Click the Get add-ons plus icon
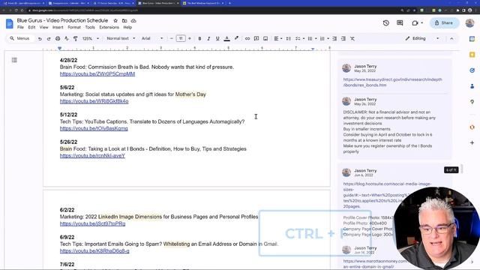This screenshot has width=480, height=270. click(472, 142)
